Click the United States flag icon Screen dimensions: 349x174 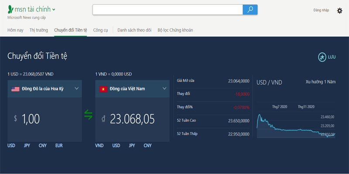click(x=15, y=89)
